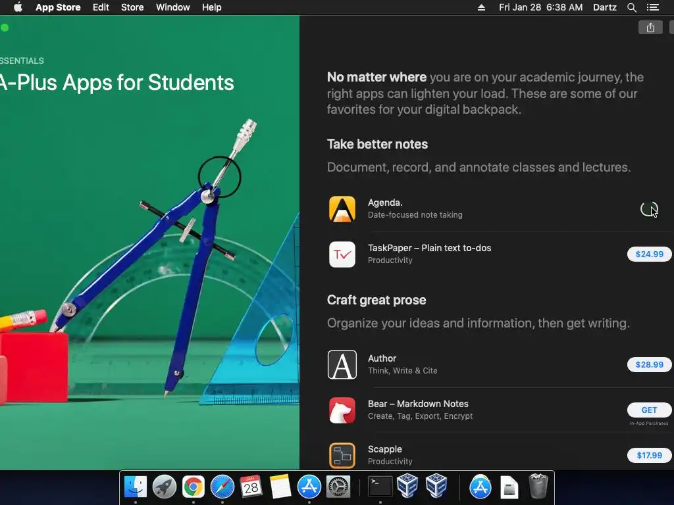Click the Bear – Markdown Notes title

[418, 404]
